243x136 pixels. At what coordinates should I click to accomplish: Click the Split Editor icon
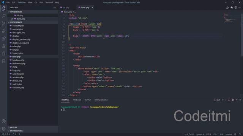click(235, 8)
